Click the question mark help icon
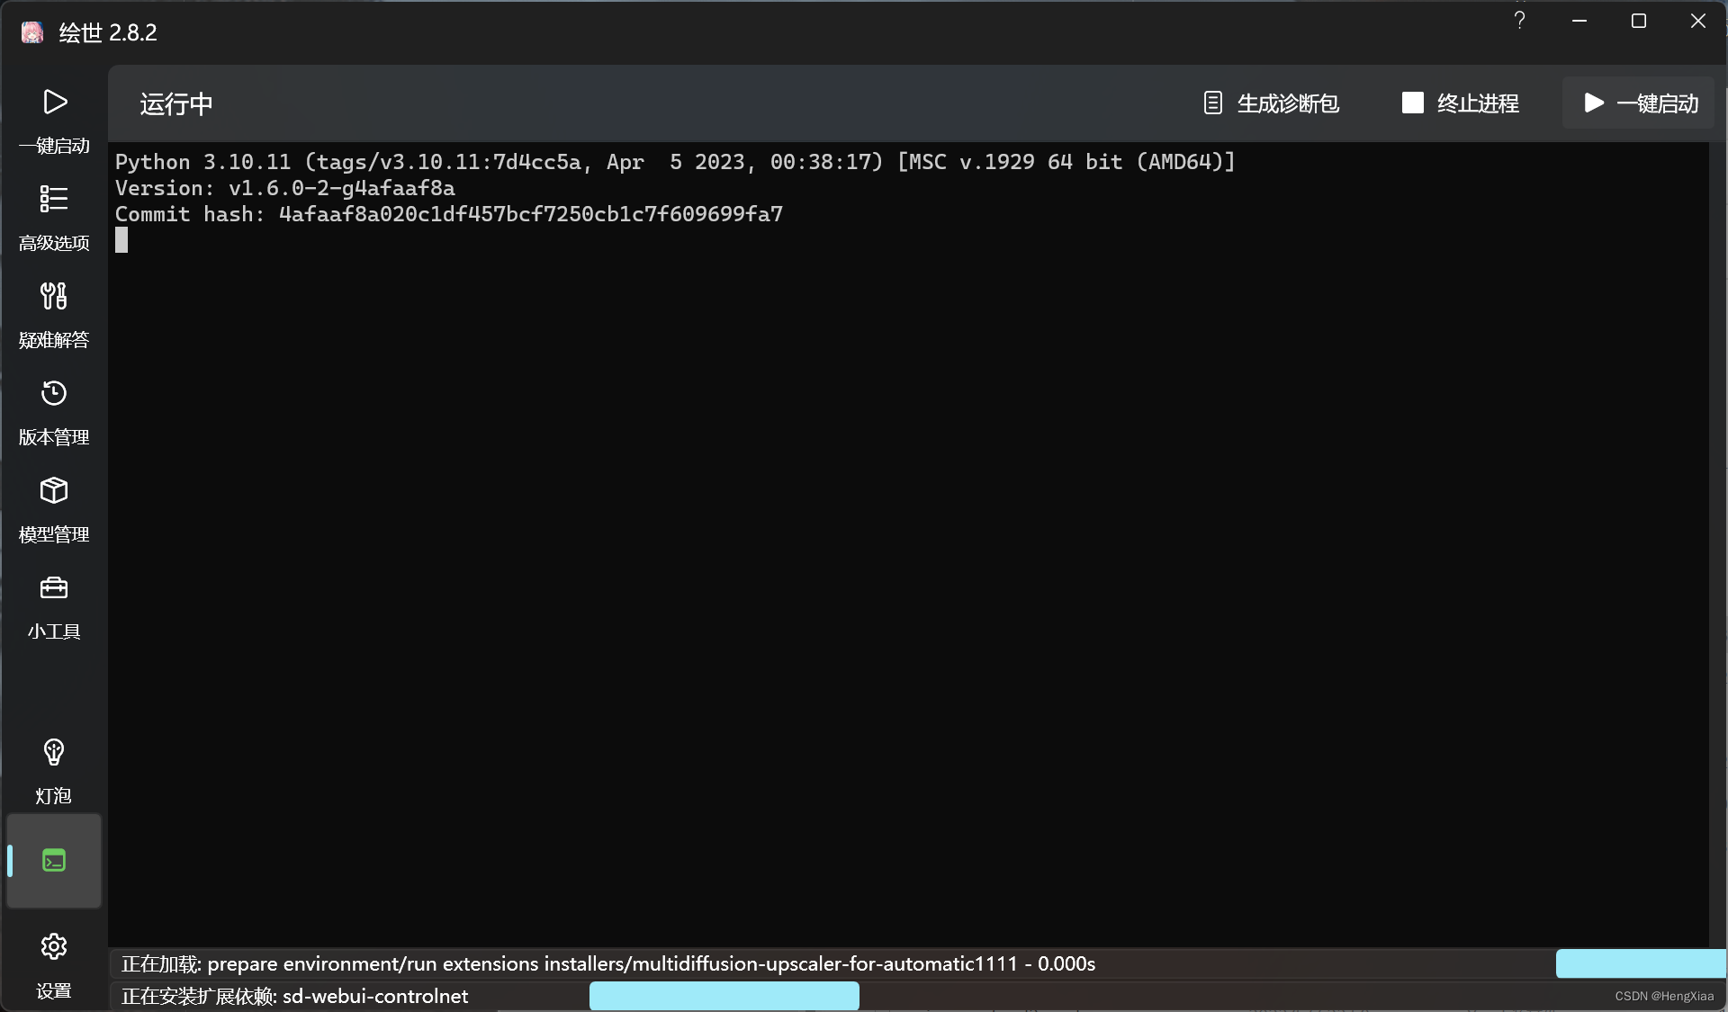Screen dimensions: 1728x1012 click(x=1520, y=21)
